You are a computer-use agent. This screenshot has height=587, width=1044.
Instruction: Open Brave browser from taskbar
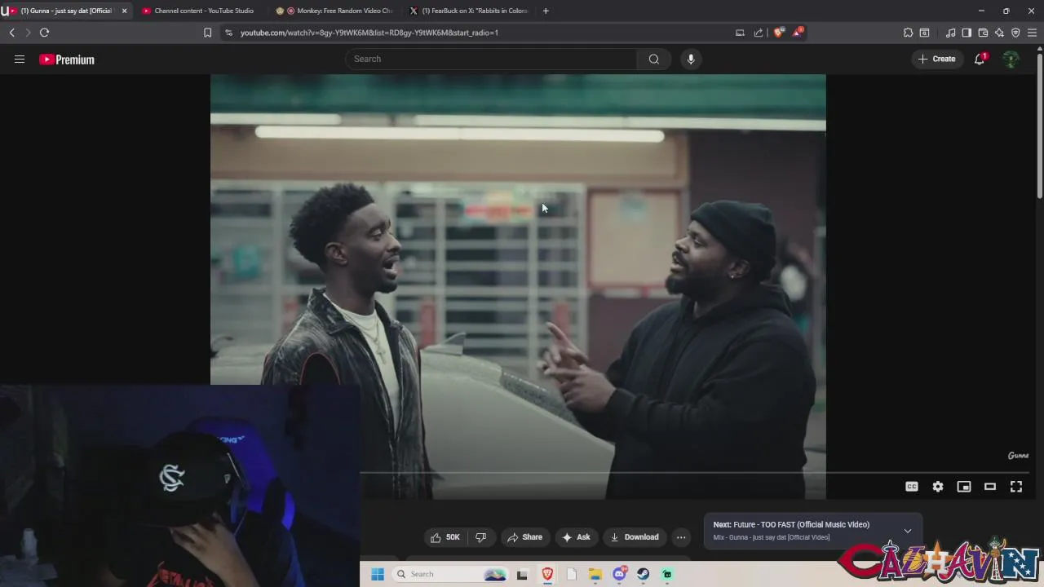click(547, 574)
